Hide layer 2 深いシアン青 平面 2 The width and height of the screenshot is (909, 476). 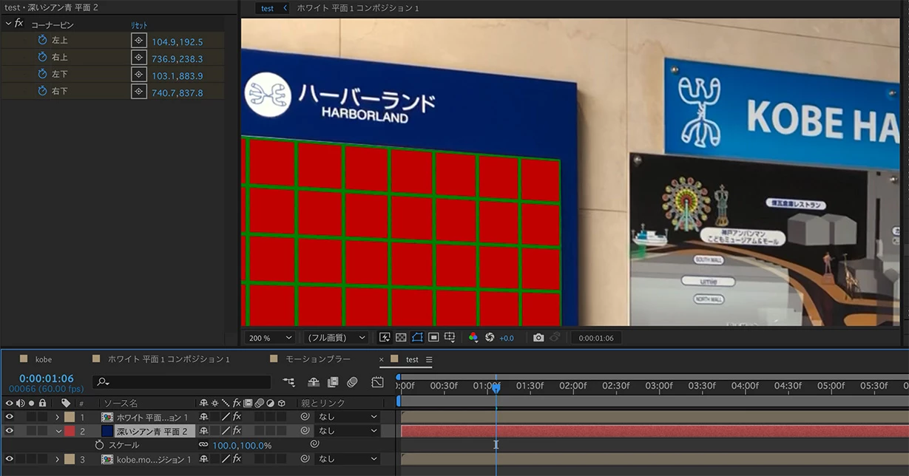9,431
